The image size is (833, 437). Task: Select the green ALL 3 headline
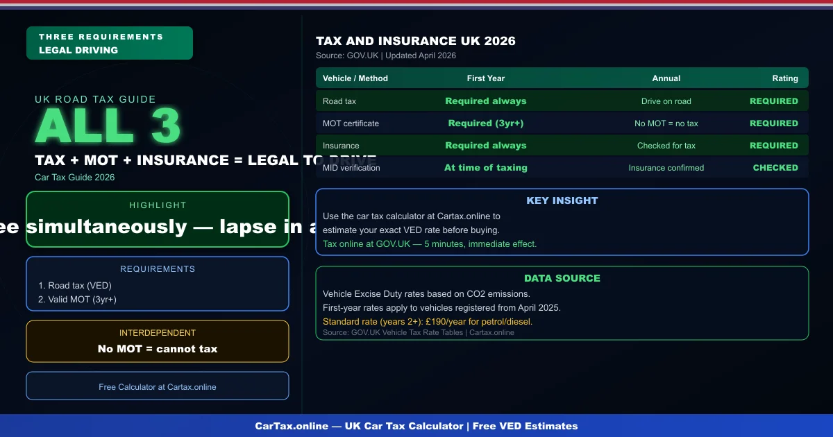108,125
